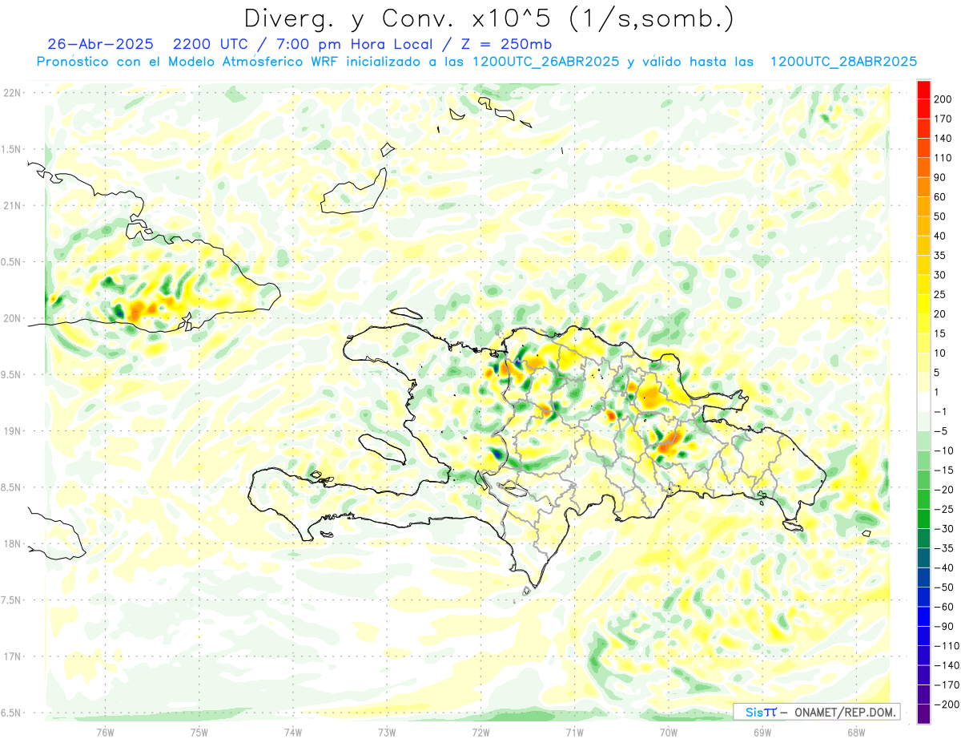Click the bottom purple colorbar segment below -200

click(924, 713)
